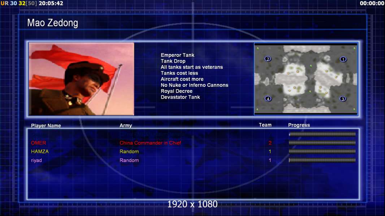Click the "Royal Decree" ability text
This screenshot has width=385, height=216.
pyautogui.click(x=177, y=91)
